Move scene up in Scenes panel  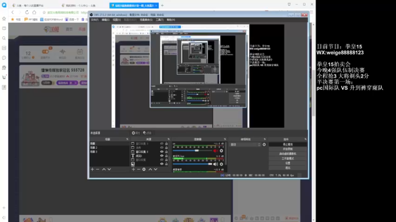104,169
